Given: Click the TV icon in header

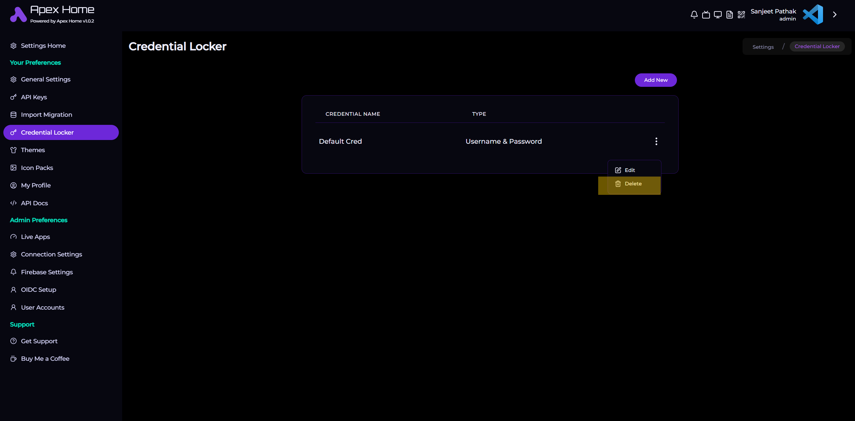Looking at the screenshot, I should coord(706,14).
